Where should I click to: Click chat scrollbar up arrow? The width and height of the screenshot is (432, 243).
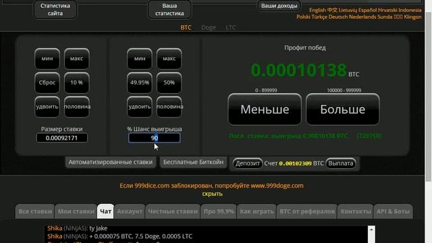coord(371,230)
